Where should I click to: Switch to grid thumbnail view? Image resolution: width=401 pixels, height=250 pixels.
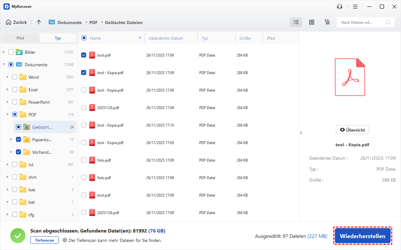[311, 22]
